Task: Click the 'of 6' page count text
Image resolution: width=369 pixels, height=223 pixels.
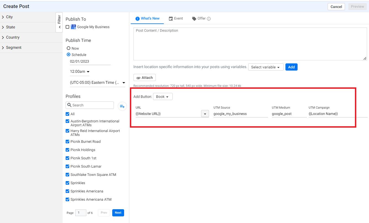Action: [90, 213]
